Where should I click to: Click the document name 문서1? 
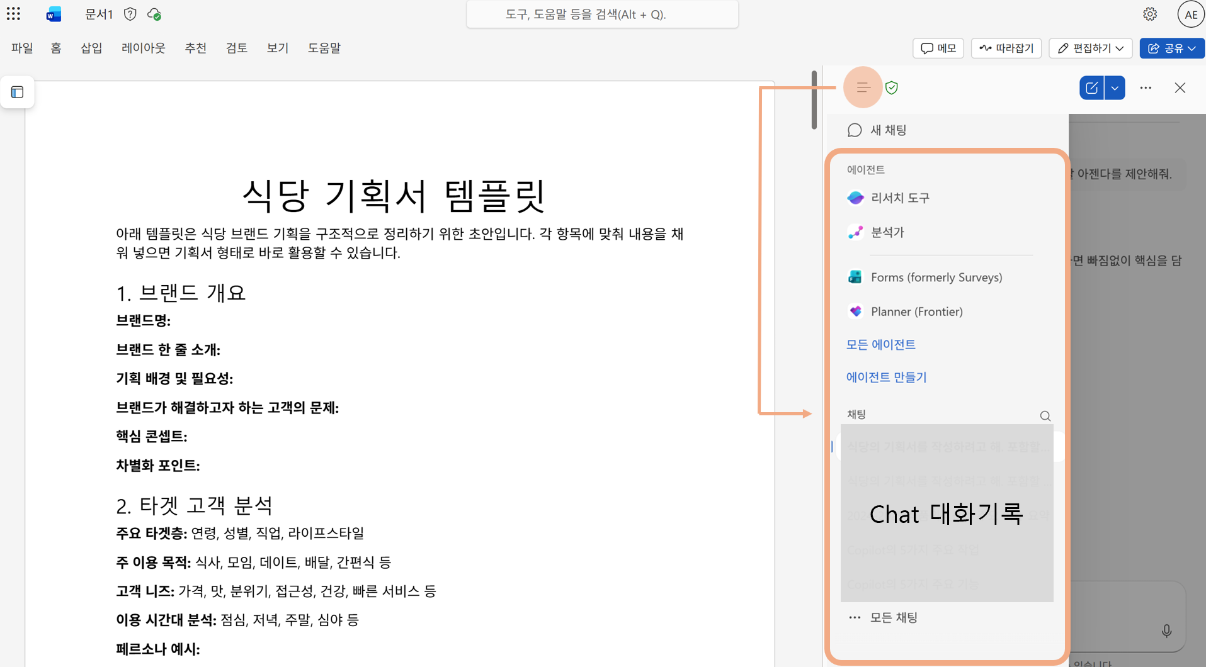point(99,14)
